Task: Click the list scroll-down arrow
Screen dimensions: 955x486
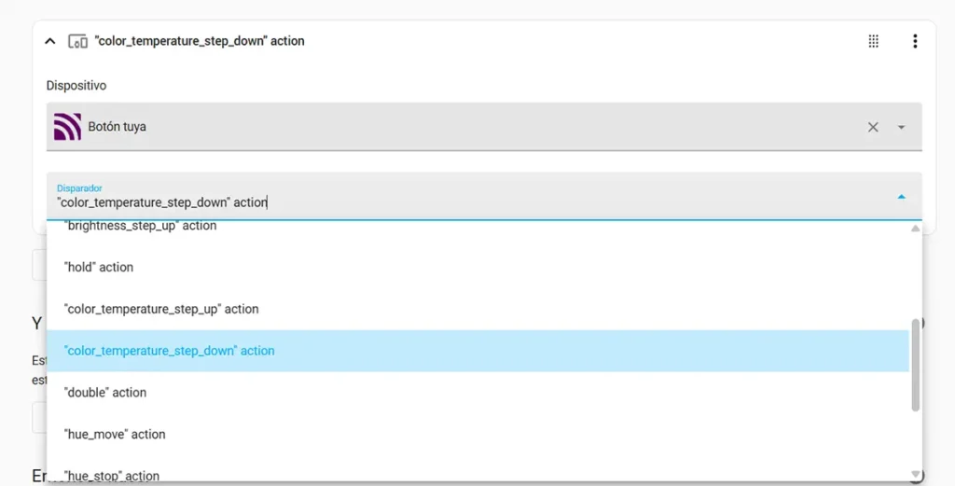Action: 915,475
